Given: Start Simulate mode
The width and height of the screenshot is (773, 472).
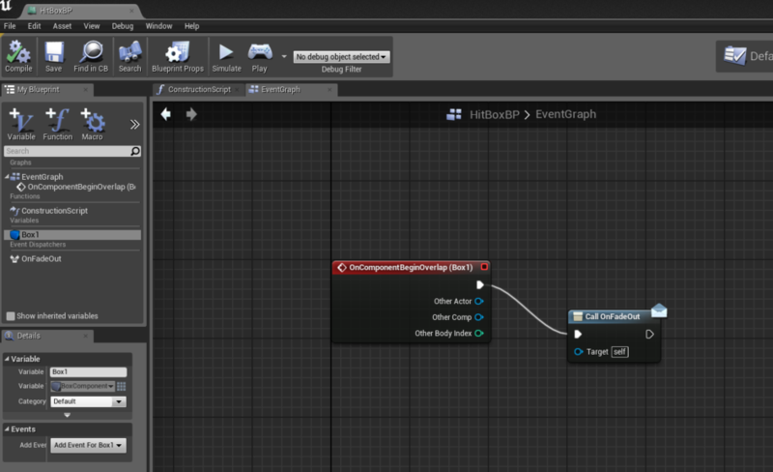Looking at the screenshot, I should click(x=226, y=56).
